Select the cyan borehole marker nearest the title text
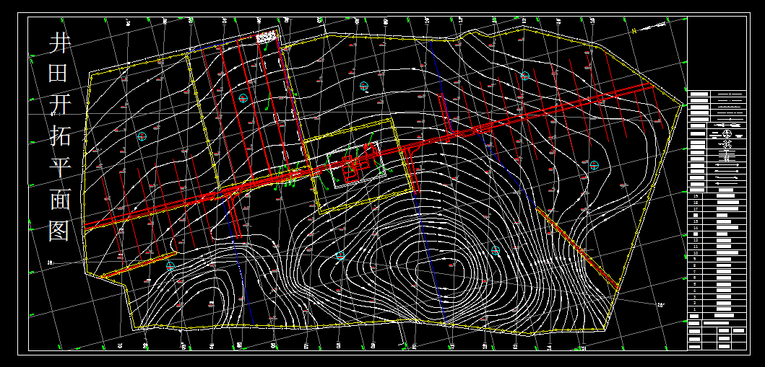This screenshot has height=367, width=765. click(x=142, y=137)
